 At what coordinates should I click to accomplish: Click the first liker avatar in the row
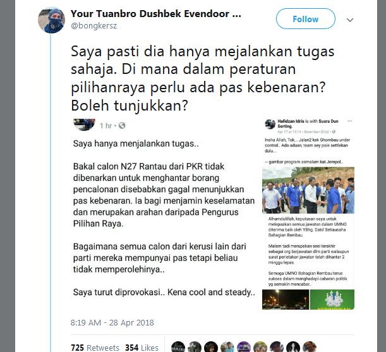(x=178, y=347)
